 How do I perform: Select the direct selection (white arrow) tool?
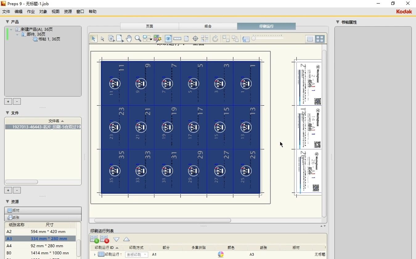pyautogui.click(x=102, y=39)
